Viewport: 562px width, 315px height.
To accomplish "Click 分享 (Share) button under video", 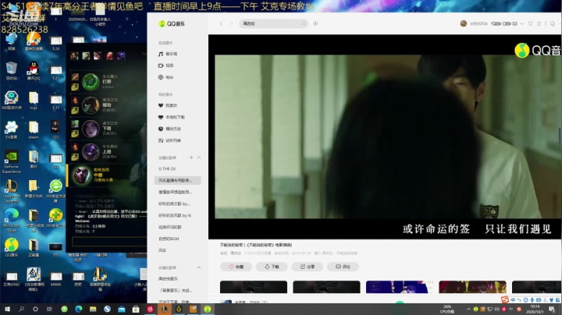I will 308,267.
